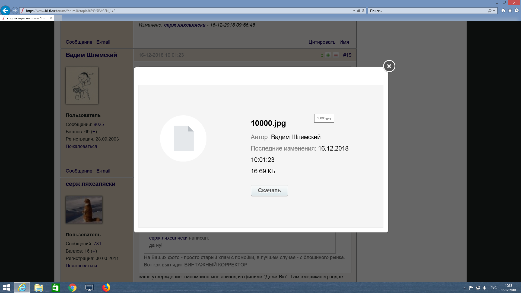The image size is (521, 293).
Task: Open Windows Start menu
Action: 7,288
